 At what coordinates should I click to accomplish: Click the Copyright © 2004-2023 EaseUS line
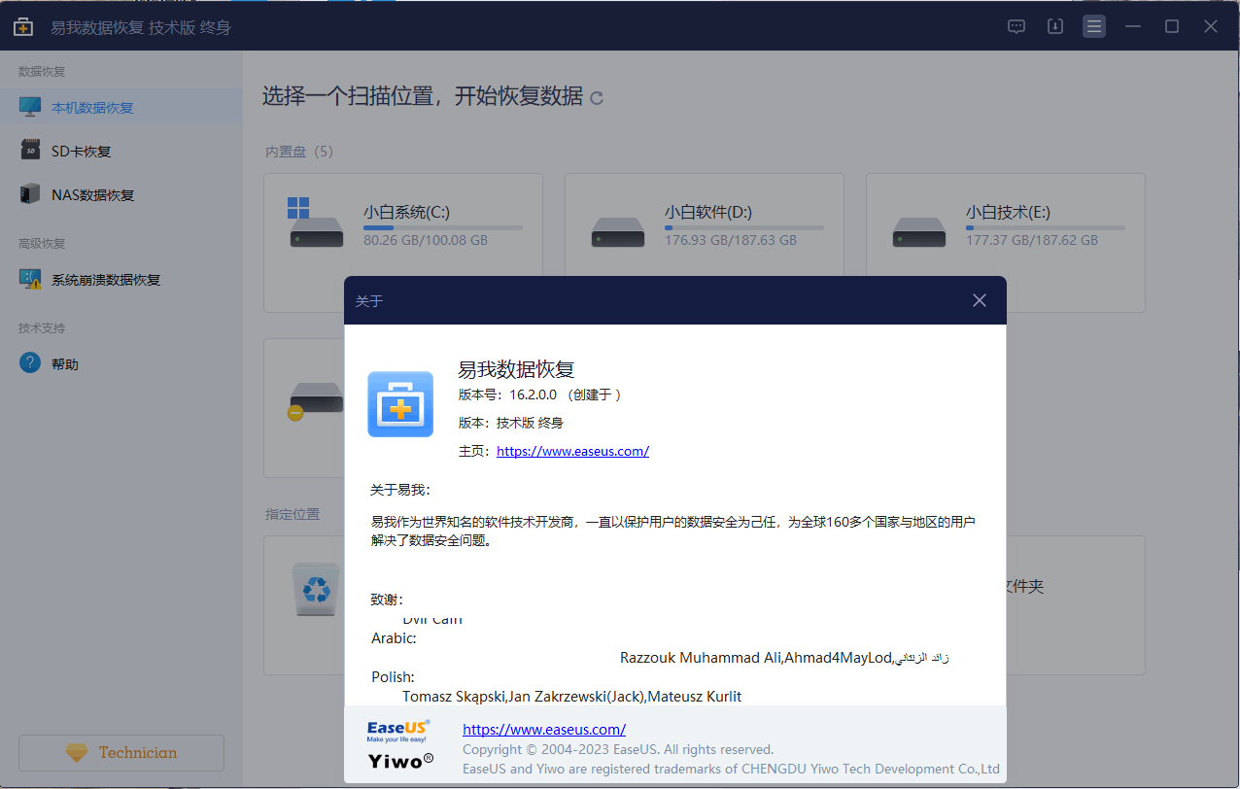(x=618, y=749)
